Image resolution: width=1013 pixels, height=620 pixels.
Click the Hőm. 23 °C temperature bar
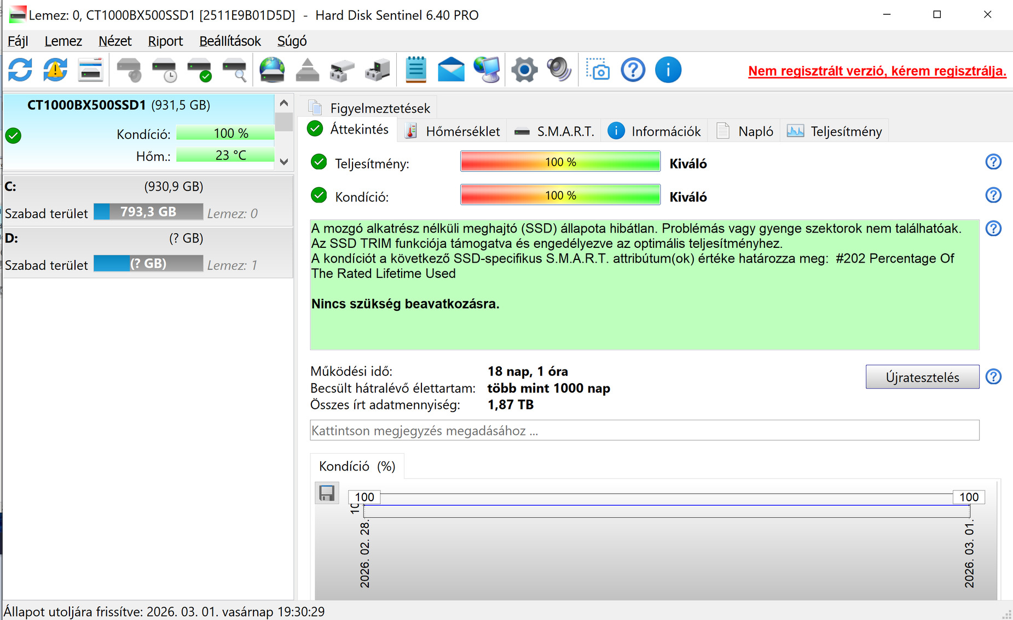click(225, 155)
